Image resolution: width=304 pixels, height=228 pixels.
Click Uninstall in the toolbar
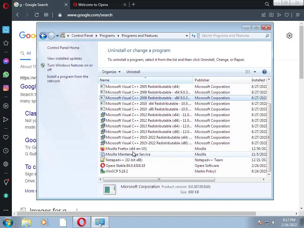(x=133, y=72)
